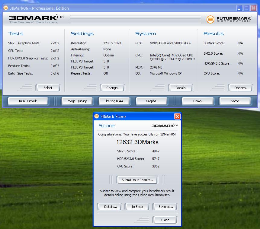Click the Anti-Aliasing value None

point(107,49)
